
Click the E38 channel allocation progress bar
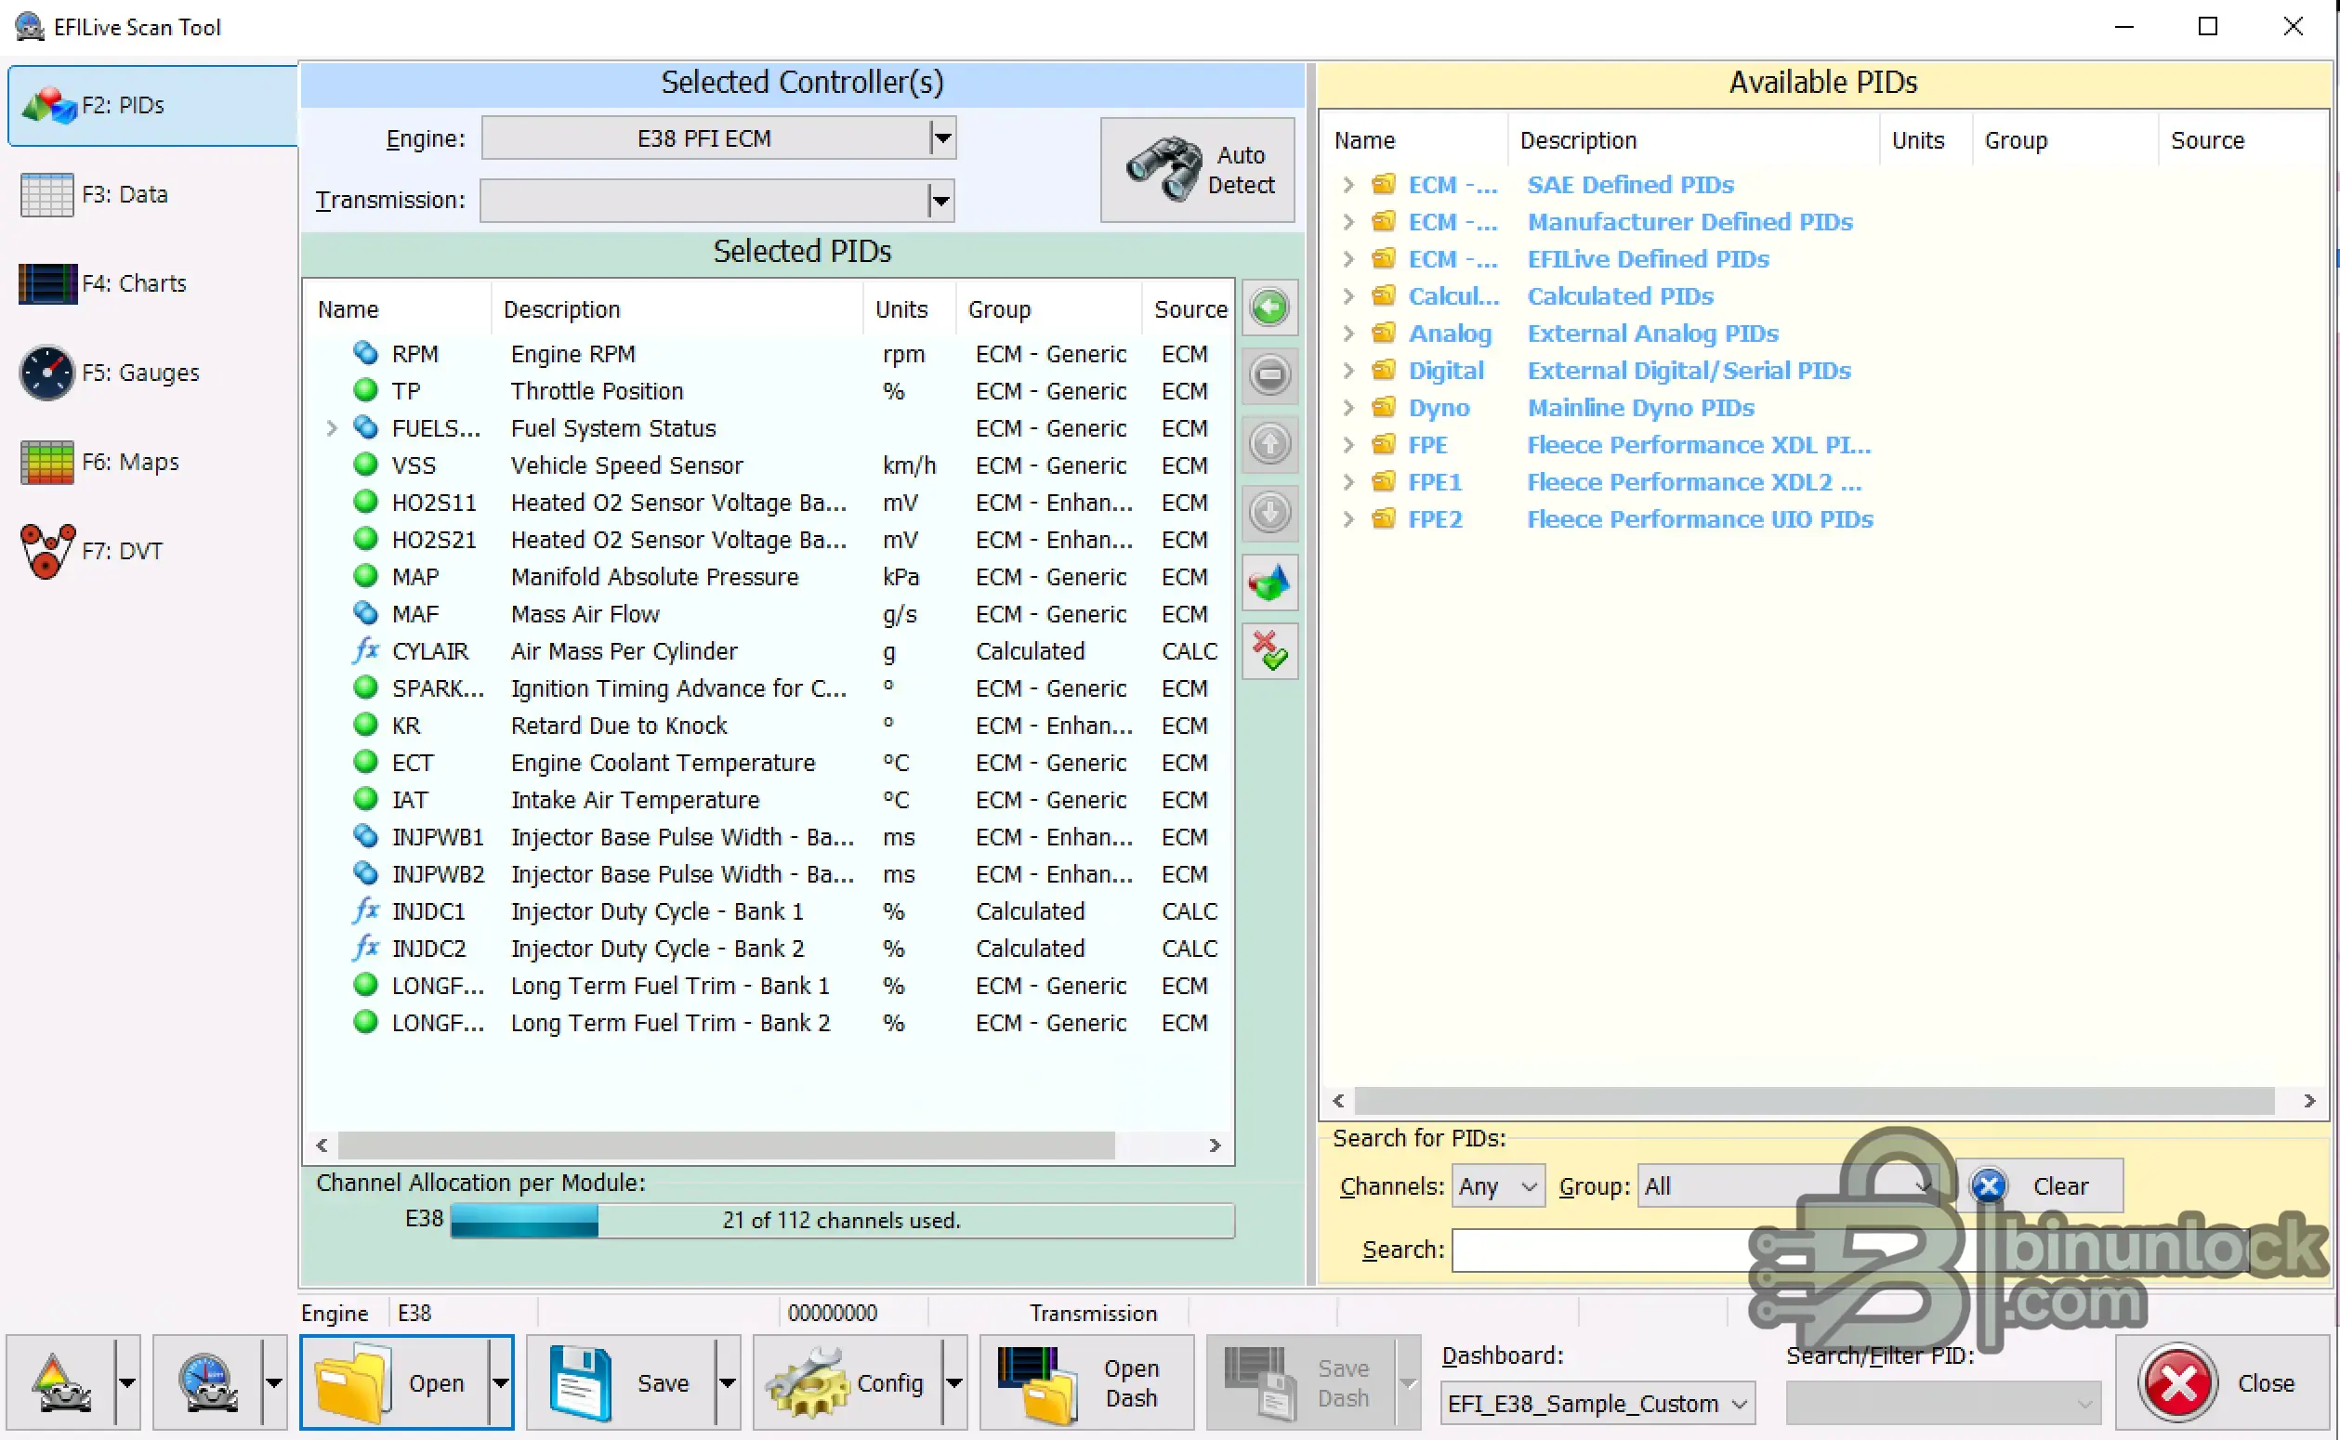[x=842, y=1220]
